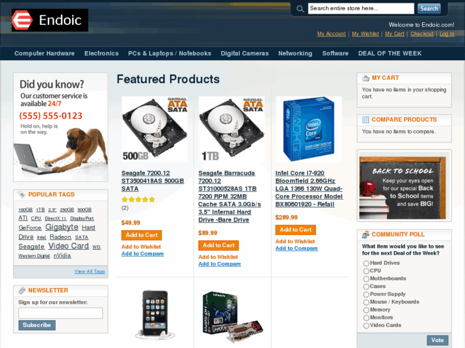
Task: Click the My Cart basket icon
Action: click(366, 78)
